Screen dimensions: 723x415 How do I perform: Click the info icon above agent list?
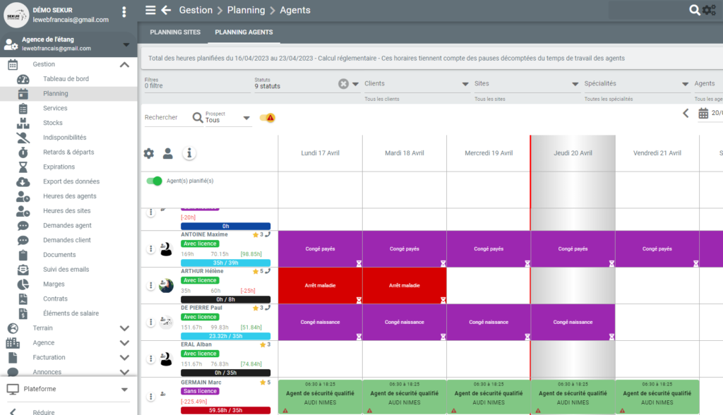[x=189, y=153]
